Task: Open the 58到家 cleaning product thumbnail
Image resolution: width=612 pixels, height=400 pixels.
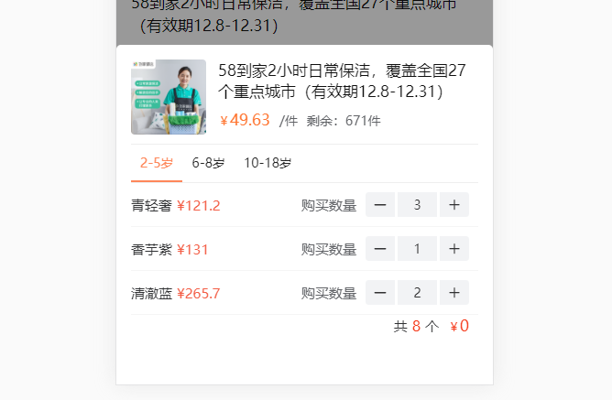Action: (169, 97)
